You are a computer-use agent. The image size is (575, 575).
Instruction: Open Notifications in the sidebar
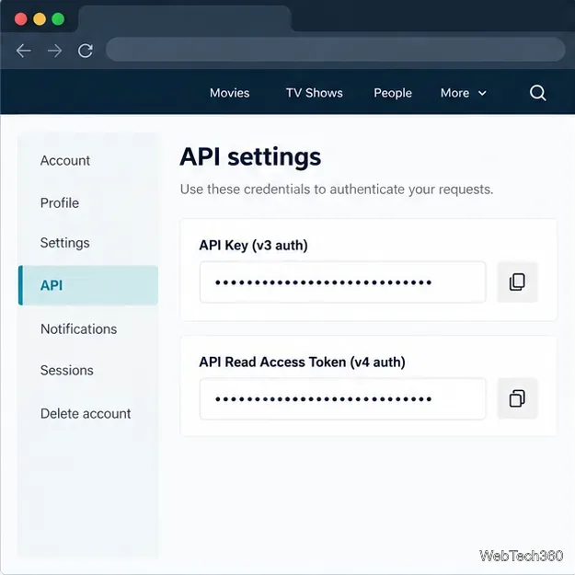[79, 329]
